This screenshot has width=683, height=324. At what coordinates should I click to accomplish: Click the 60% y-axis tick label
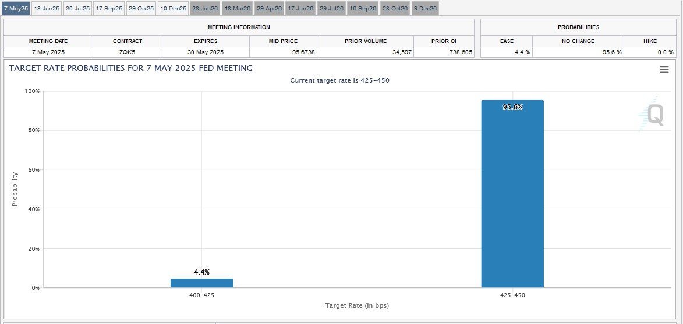34,170
